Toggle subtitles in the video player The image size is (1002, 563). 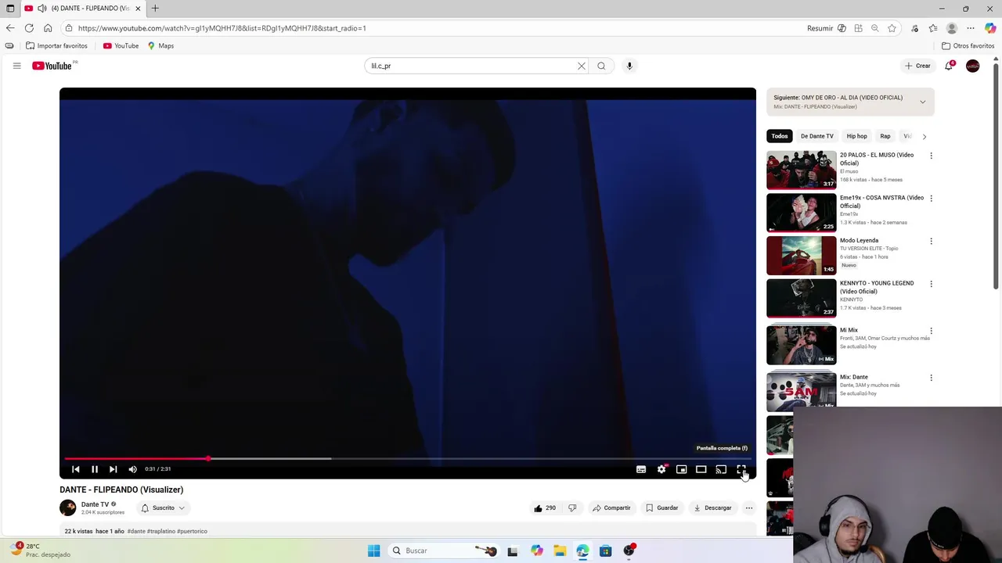tap(641, 469)
